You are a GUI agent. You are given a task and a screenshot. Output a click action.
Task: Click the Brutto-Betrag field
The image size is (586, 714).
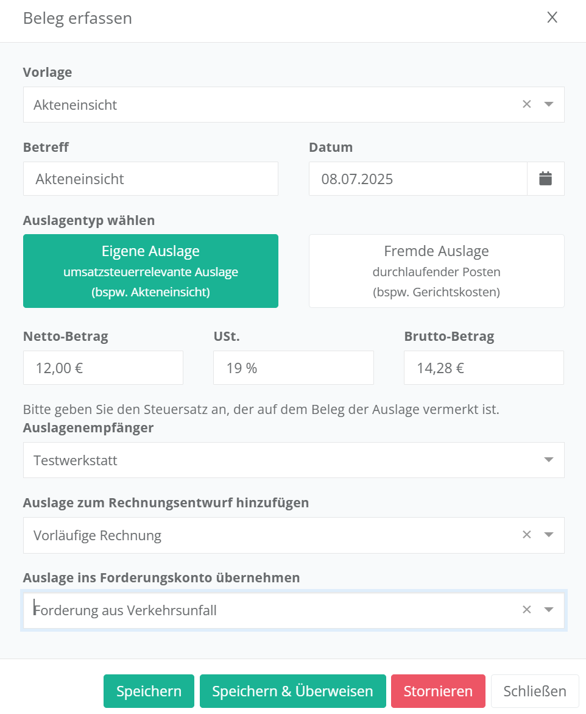[x=484, y=368]
